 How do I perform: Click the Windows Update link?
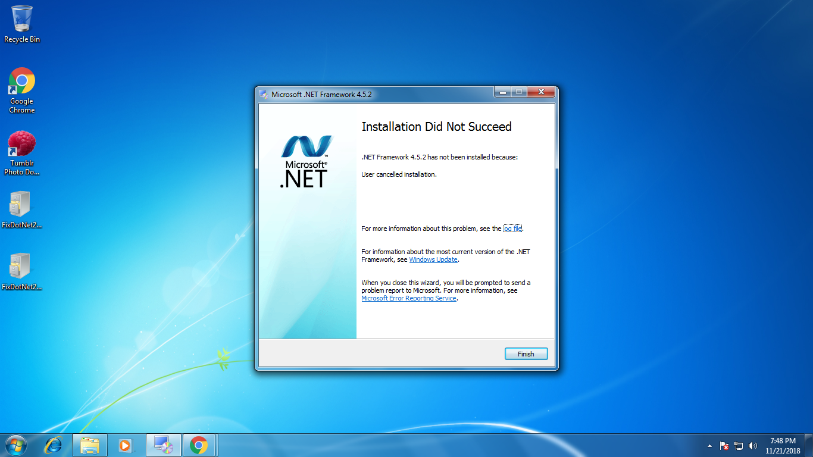[433, 259]
